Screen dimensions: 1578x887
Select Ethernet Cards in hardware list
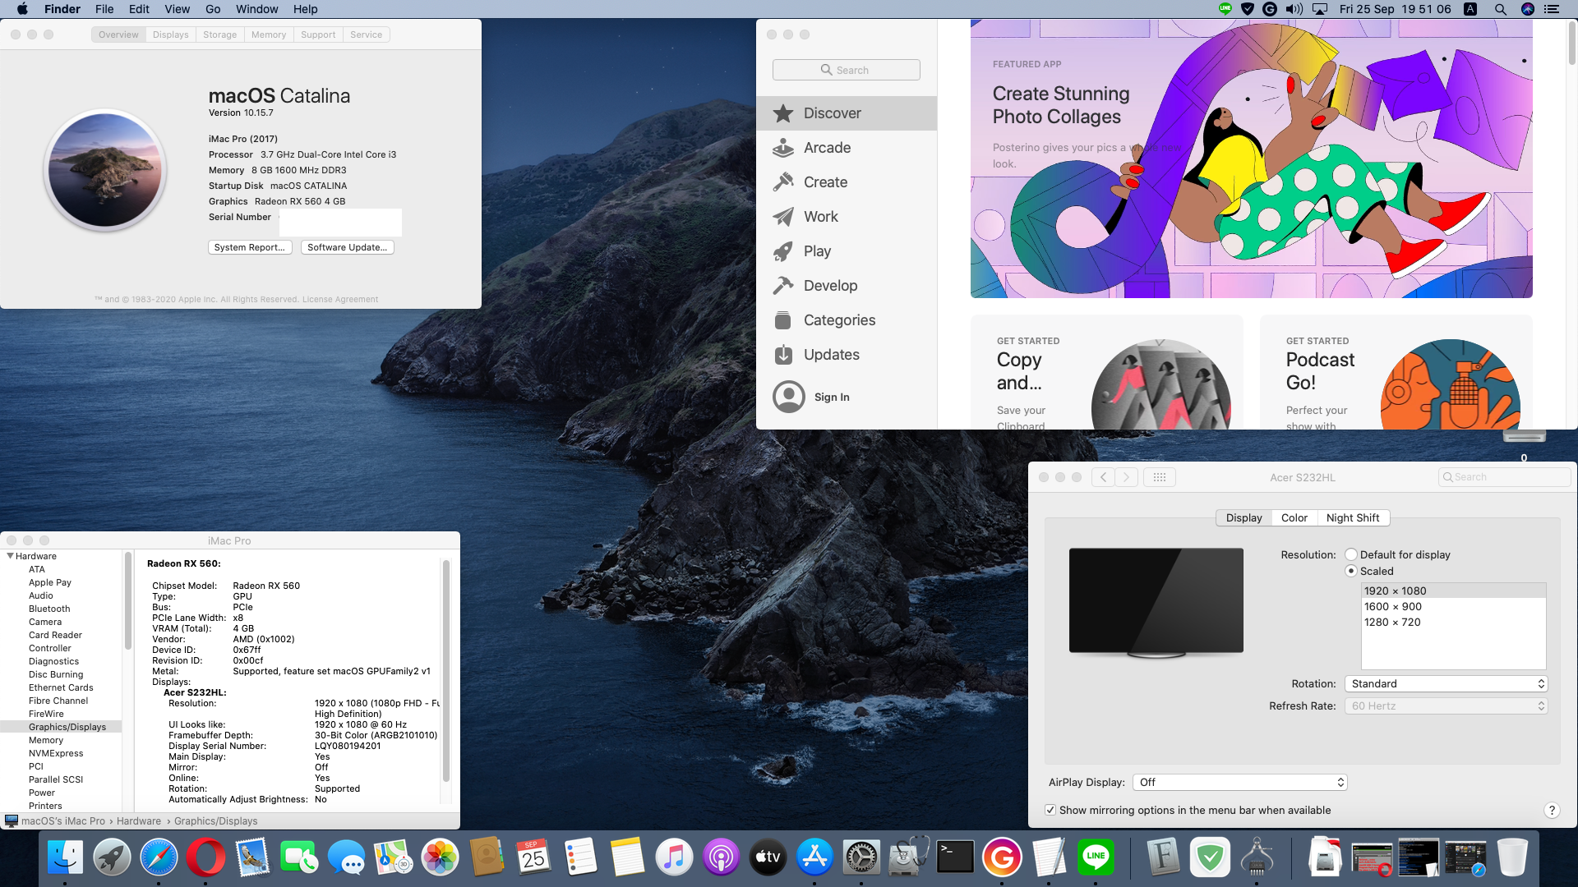click(61, 687)
